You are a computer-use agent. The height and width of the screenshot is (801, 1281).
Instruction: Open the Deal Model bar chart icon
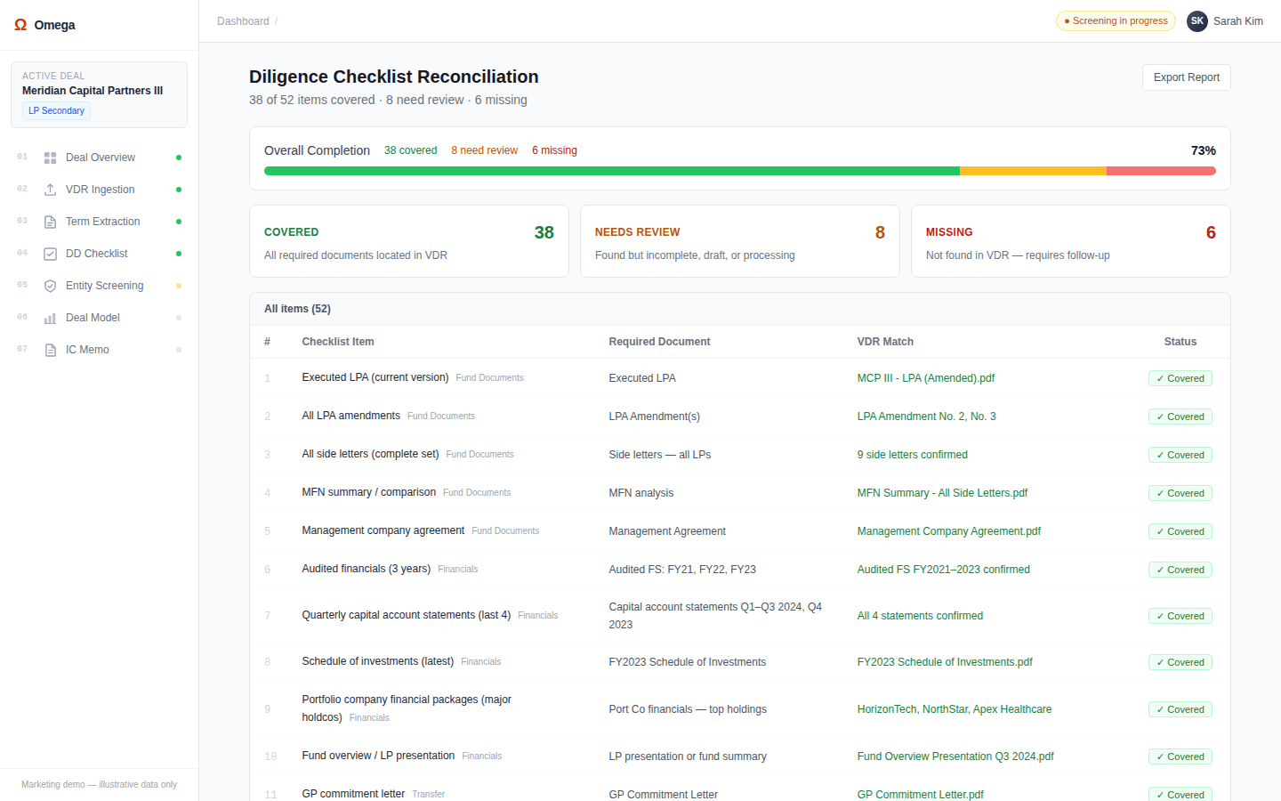click(x=51, y=318)
